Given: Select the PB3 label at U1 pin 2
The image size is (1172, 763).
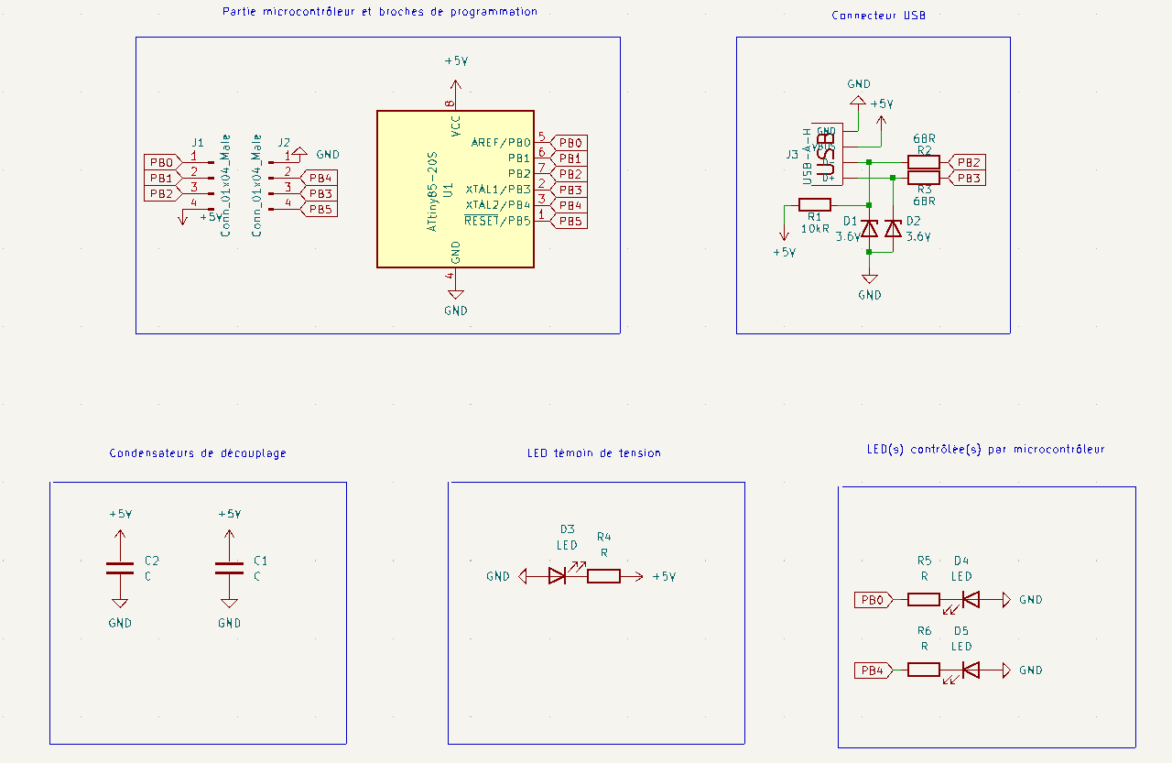Looking at the screenshot, I should (x=570, y=190).
